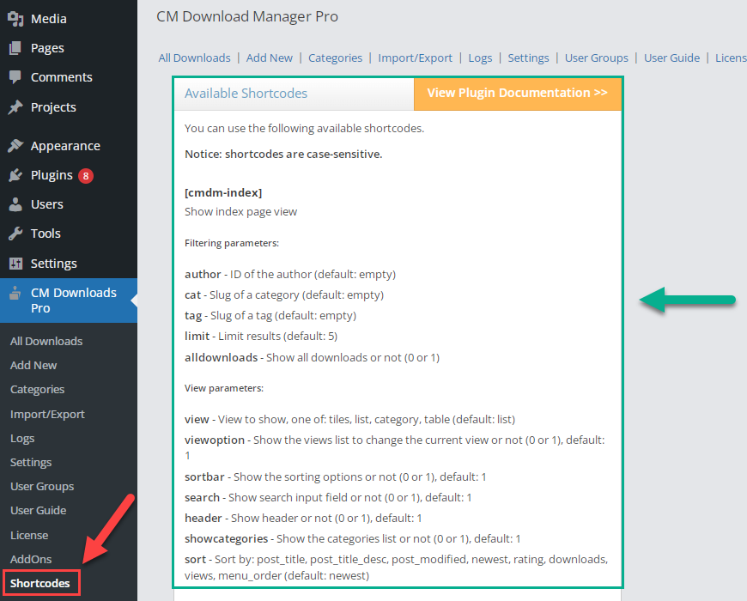Click View Plugin Documentation button
Viewport: 747px width, 601px height.
point(518,94)
